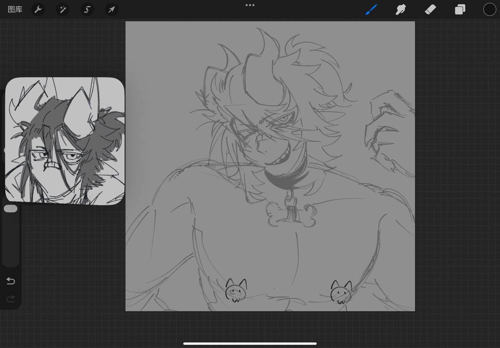500x348 pixels.
Task: Select the Brush tool
Action: point(371,9)
